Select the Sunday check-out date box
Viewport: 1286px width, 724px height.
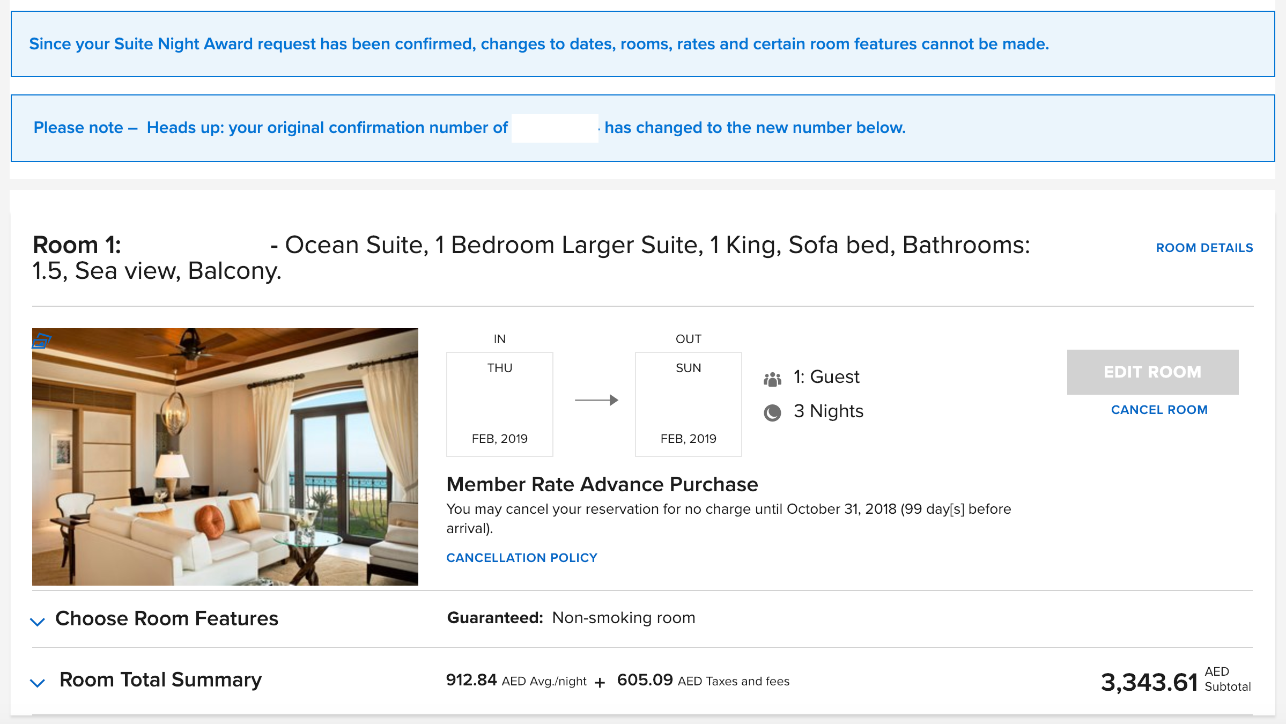point(688,404)
